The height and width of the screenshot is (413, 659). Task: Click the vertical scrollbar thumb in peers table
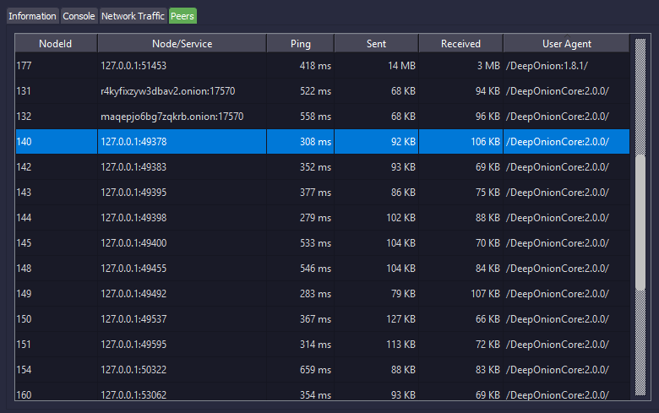[640, 223]
